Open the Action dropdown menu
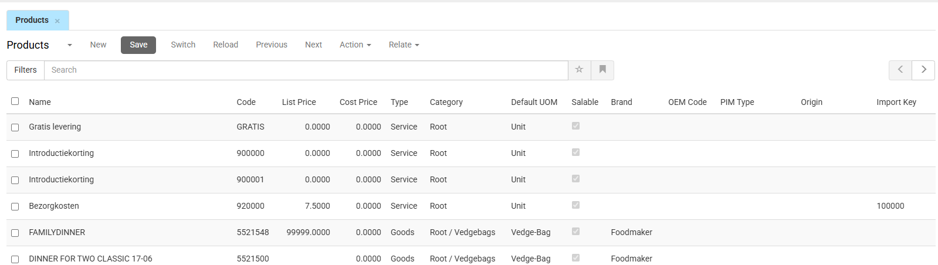 click(x=355, y=45)
